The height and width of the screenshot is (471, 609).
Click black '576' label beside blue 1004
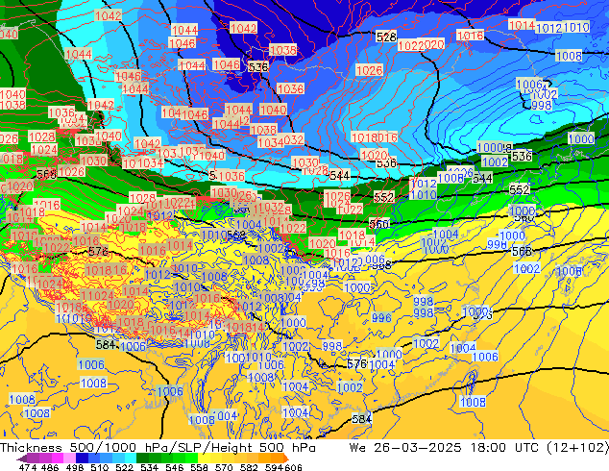pos(357,363)
